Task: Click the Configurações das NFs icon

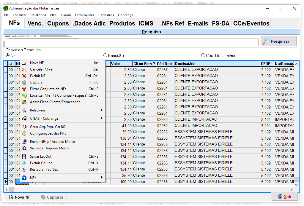Action: (24, 133)
